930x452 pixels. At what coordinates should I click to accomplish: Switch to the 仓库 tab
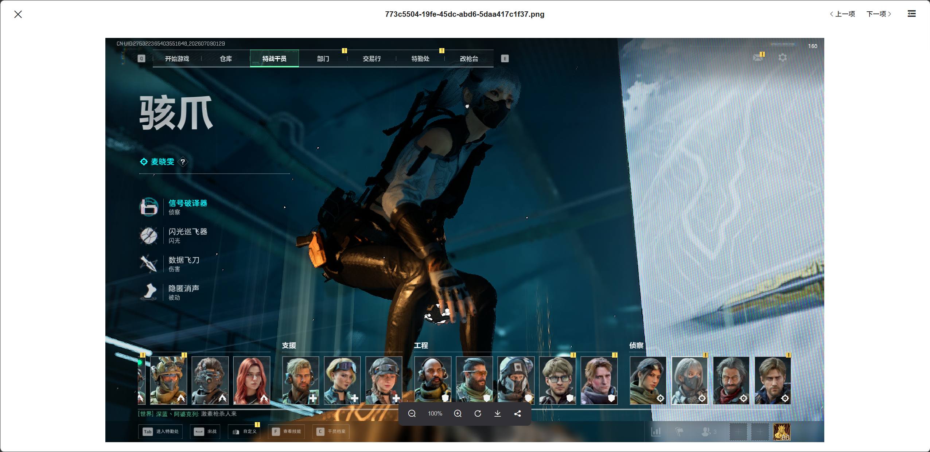[x=226, y=59]
